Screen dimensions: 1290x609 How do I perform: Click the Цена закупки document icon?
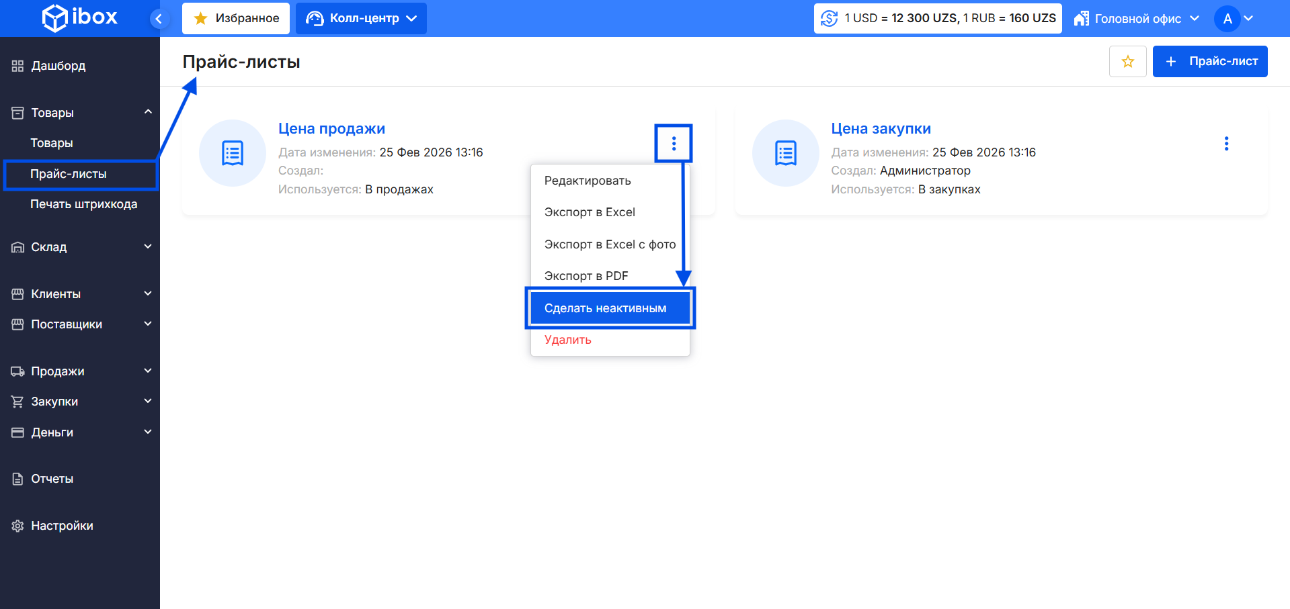tap(785, 153)
